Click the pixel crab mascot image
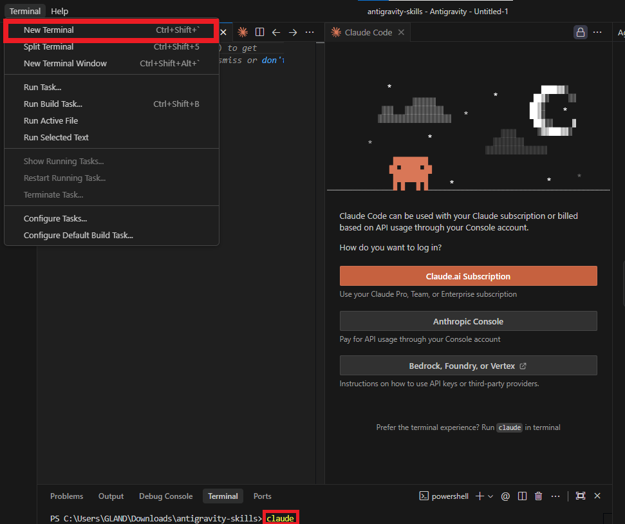This screenshot has height=524, width=625. 411,173
